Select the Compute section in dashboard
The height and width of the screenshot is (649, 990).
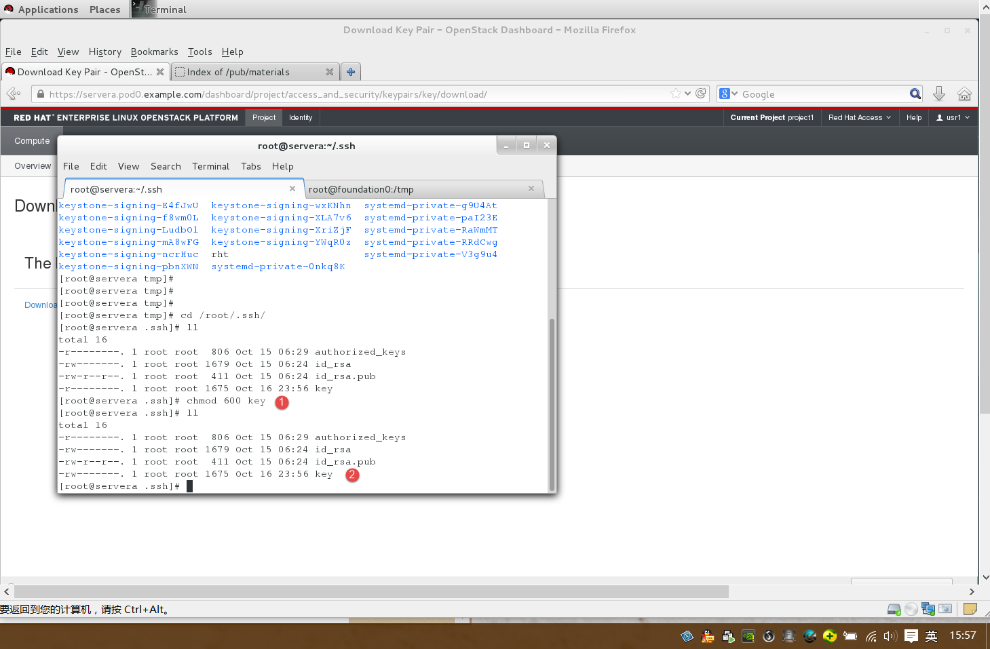(32, 141)
